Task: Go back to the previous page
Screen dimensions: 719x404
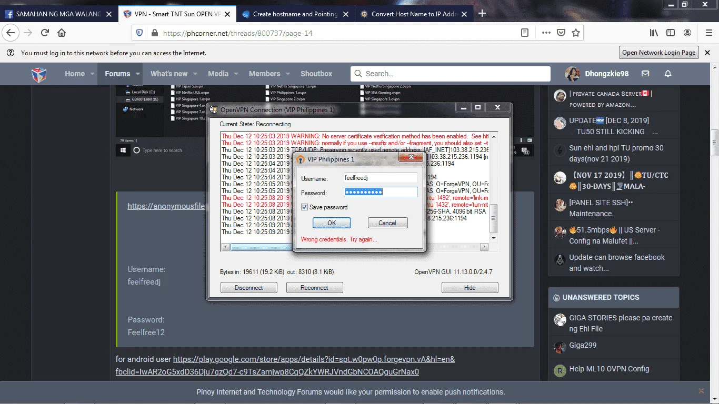Action: coord(11,33)
